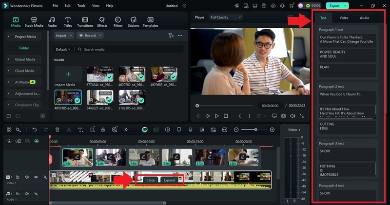Delete the selected clip with trash icon
This screenshot has width=390, height=205.
pos(57,130)
